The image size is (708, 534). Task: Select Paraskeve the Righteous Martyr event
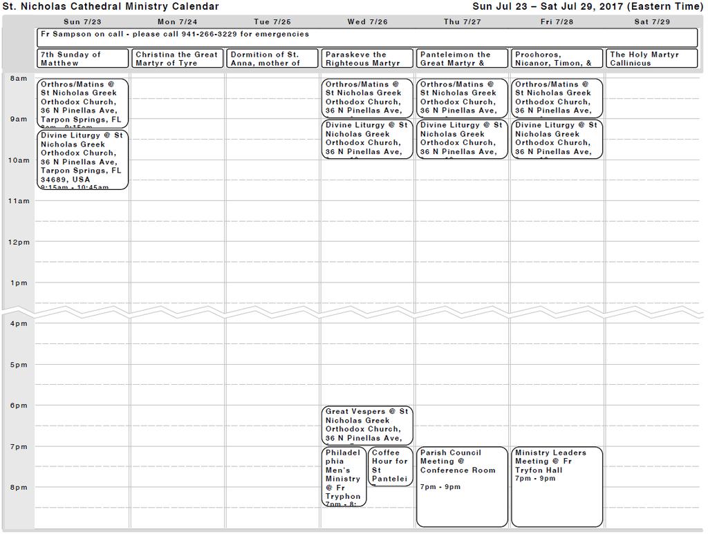[x=367, y=59]
